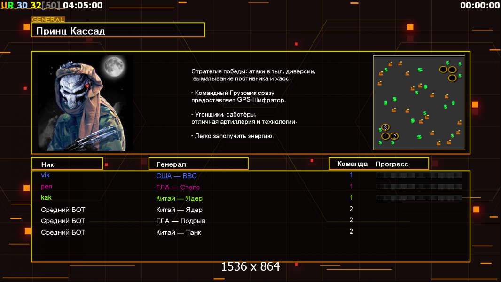Click the 'Команда' column header
This screenshot has height=282, width=501.
tap(352, 164)
